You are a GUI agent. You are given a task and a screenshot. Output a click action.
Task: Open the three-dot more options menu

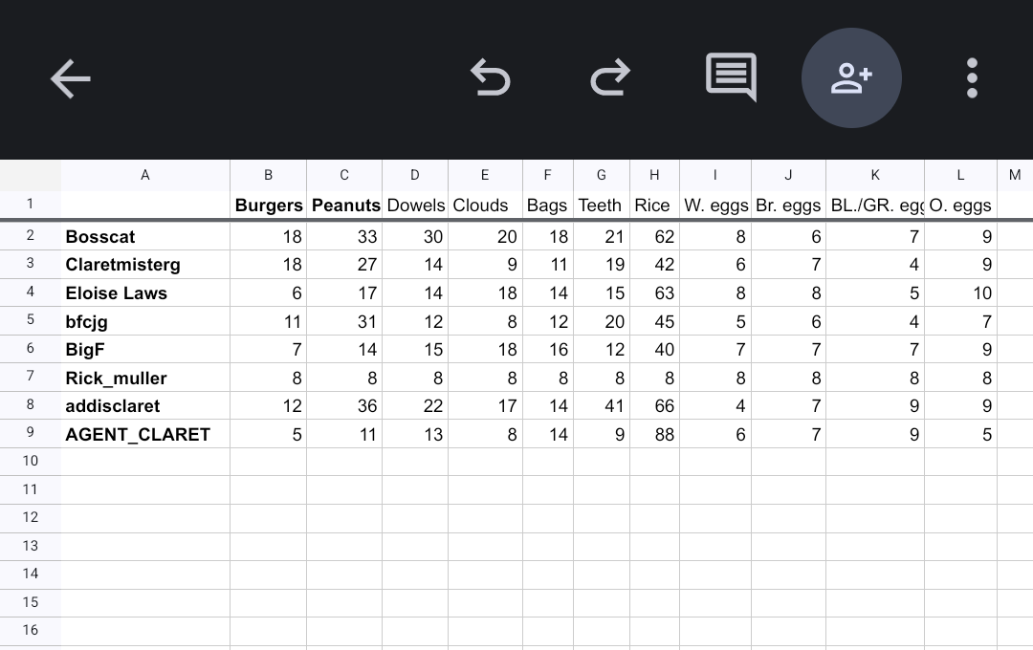pyautogui.click(x=972, y=78)
